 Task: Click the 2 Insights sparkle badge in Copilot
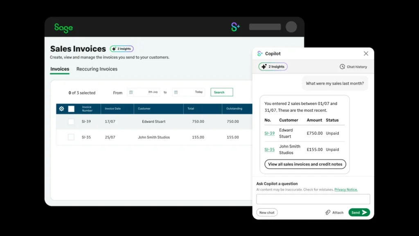coord(273,66)
